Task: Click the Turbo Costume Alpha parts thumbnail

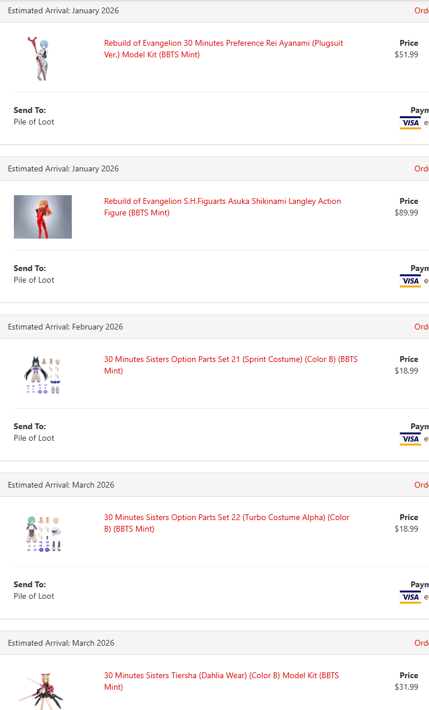Action: pos(43,533)
